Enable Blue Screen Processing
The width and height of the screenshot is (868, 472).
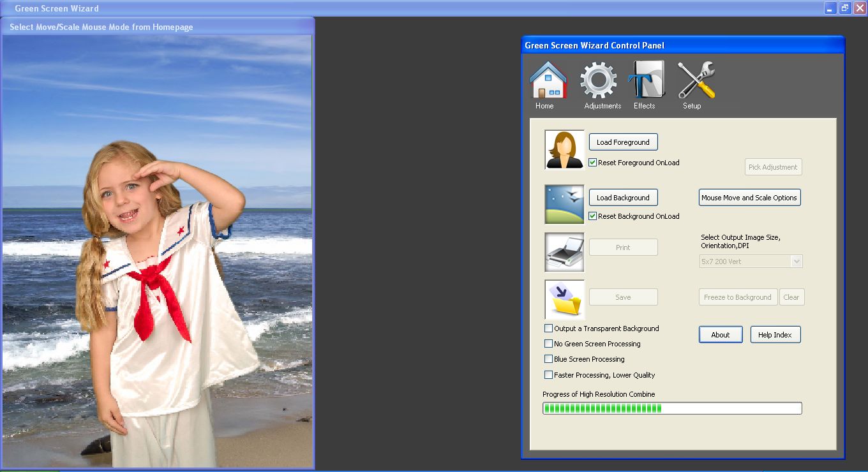point(548,359)
